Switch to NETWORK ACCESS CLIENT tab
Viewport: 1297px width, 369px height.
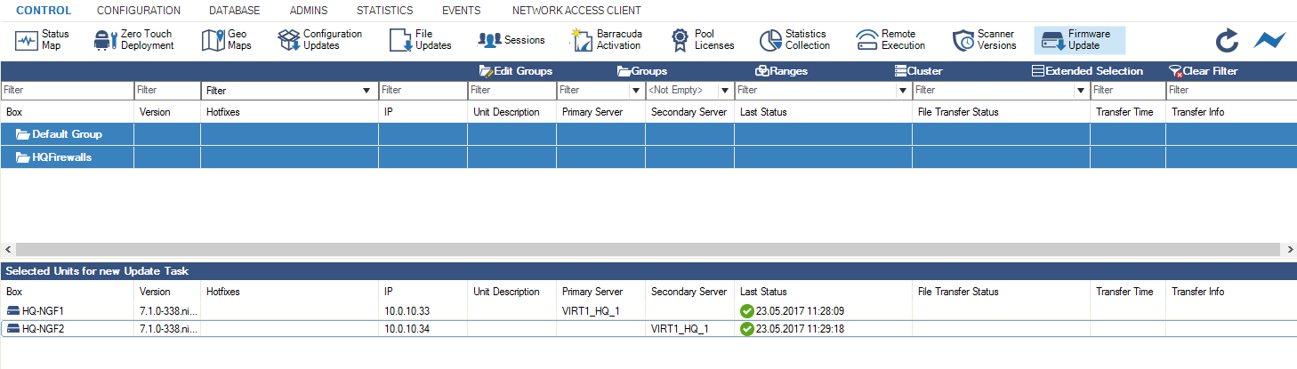tap(576, 11)
